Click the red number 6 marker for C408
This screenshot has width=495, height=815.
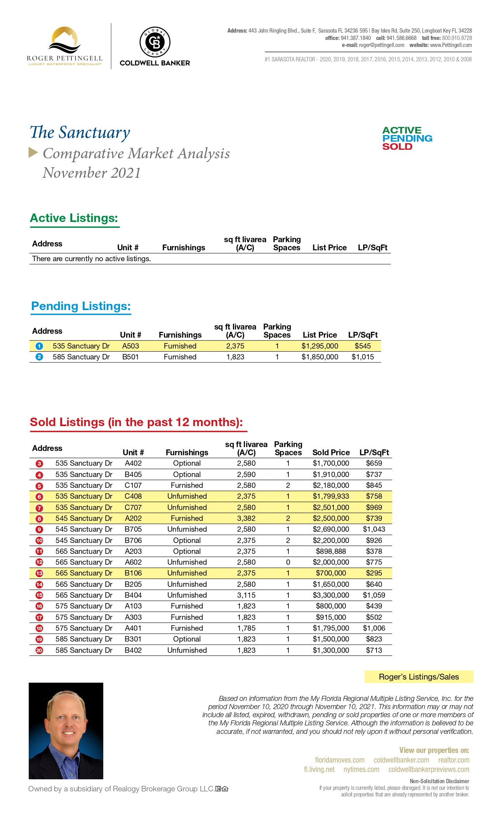click(x=39, y=497)
